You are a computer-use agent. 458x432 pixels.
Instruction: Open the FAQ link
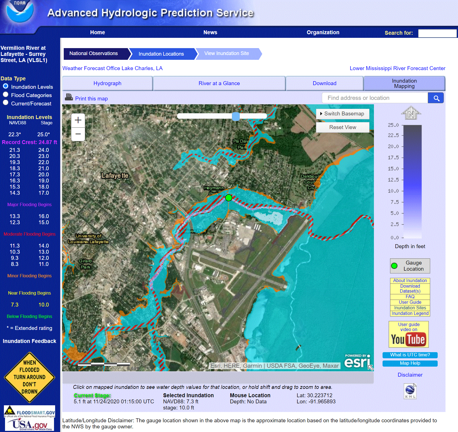point(410,297)
